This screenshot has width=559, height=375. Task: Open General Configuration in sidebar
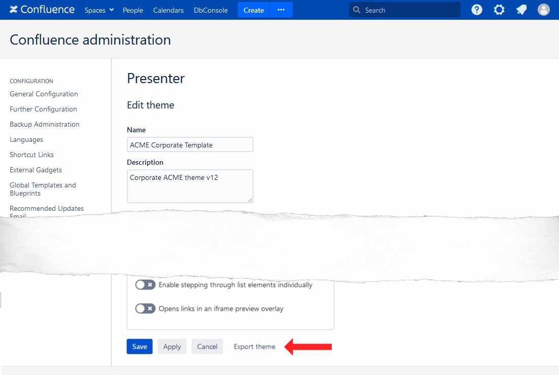point(44,94)
